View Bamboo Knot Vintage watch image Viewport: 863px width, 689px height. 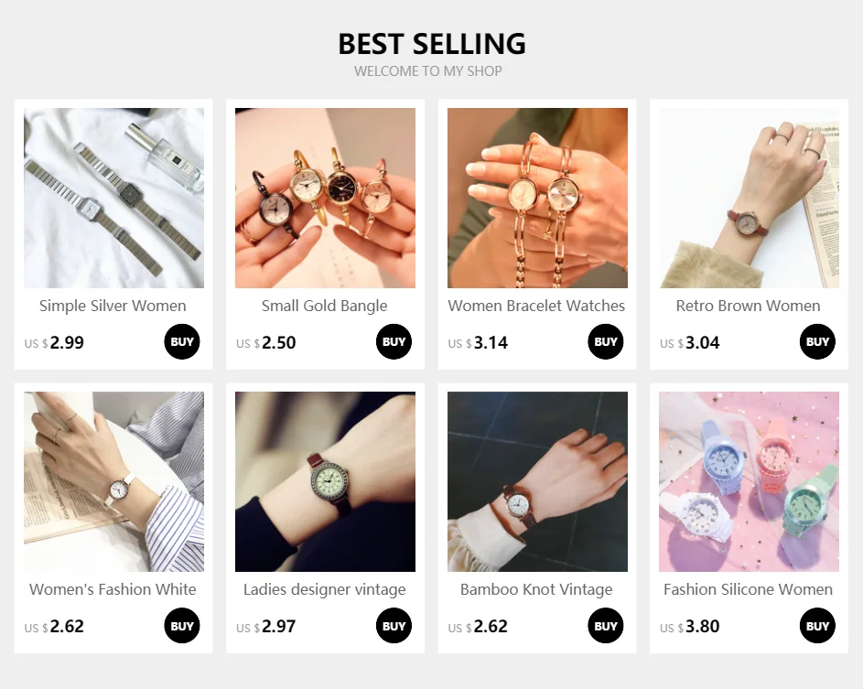[x=538, y=481]
